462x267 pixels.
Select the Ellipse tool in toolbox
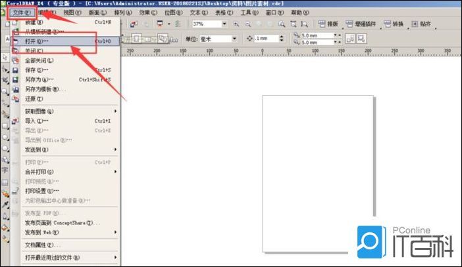click(5, 138)
